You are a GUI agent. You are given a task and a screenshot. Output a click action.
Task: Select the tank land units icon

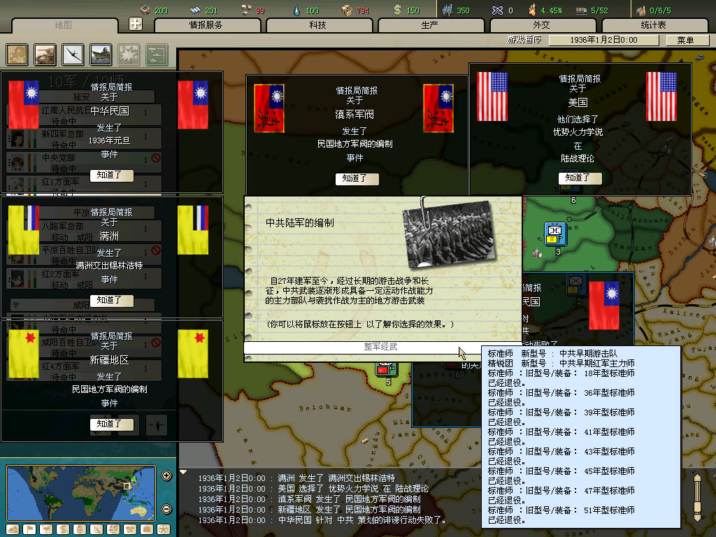coord(45,55)
